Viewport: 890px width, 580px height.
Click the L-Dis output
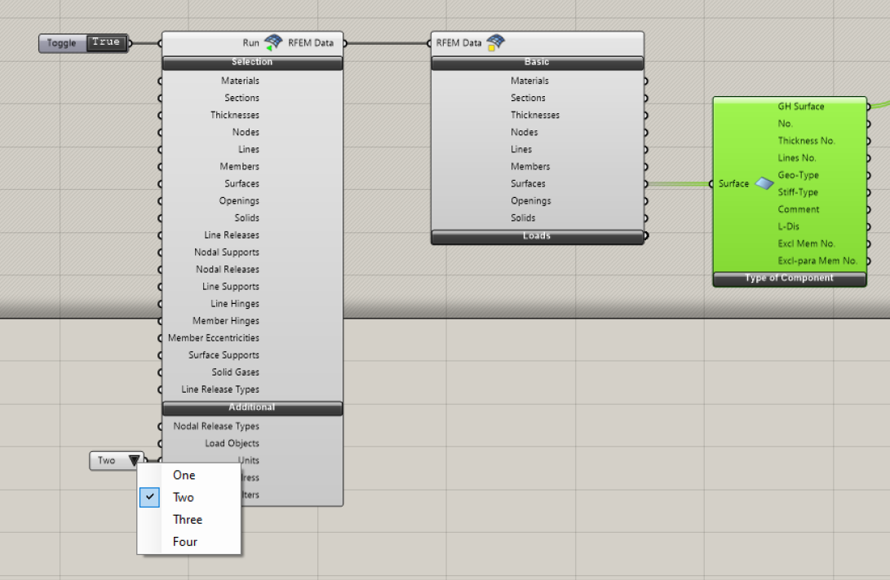coord(788,226)
